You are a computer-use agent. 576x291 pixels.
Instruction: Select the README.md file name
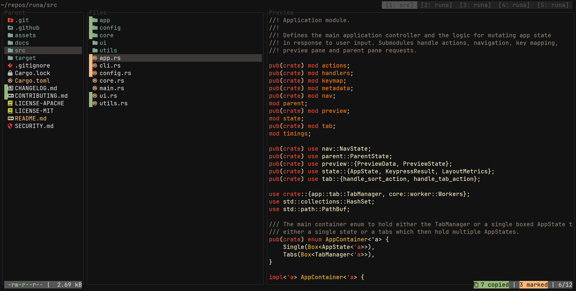point(31,118)
